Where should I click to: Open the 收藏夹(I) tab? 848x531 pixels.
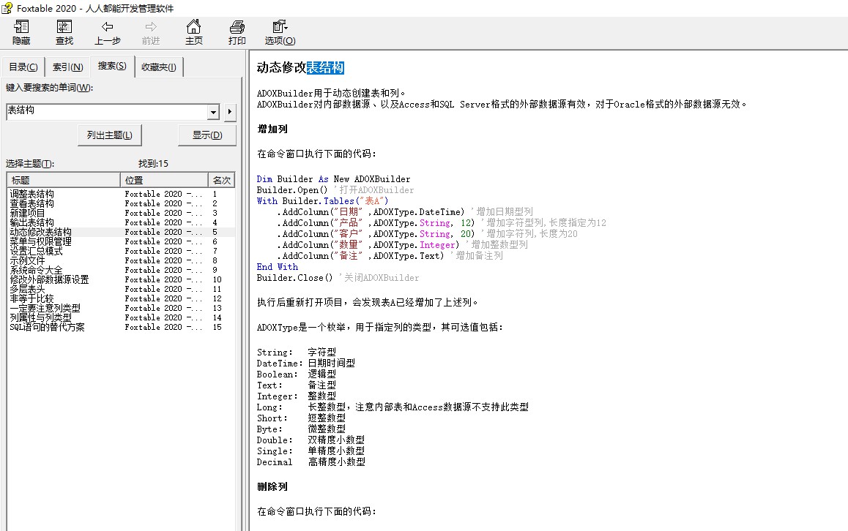pos(158,67)
